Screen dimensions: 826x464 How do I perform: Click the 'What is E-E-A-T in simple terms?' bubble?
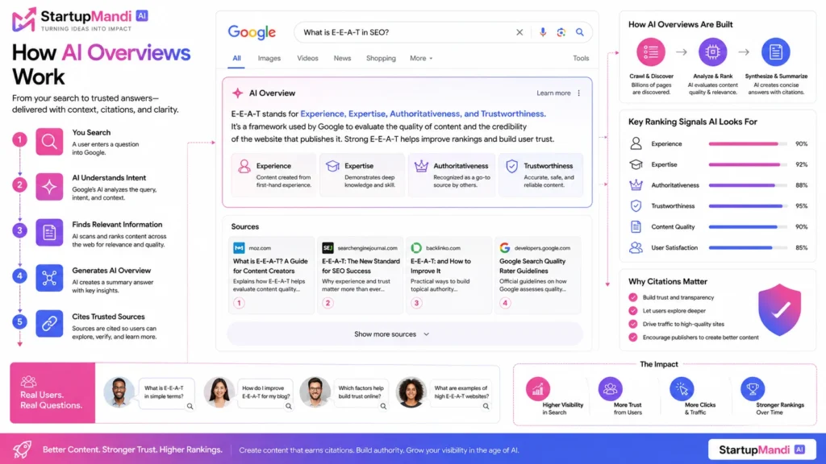click(166, 393)
